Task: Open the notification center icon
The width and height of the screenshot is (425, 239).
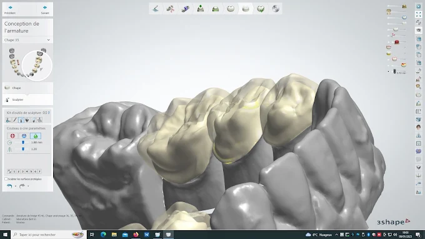Action: pos(418,235)
